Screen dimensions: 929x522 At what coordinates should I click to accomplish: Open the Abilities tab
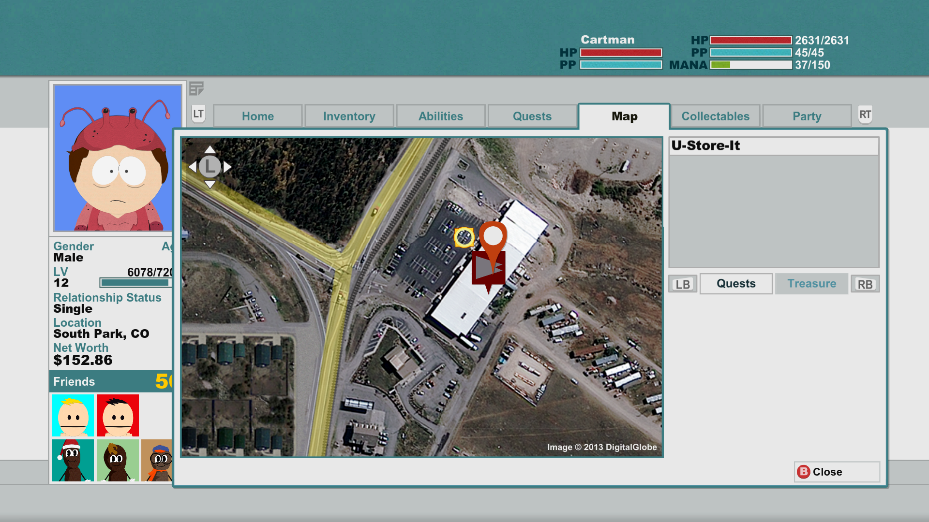tap(441, 116)
